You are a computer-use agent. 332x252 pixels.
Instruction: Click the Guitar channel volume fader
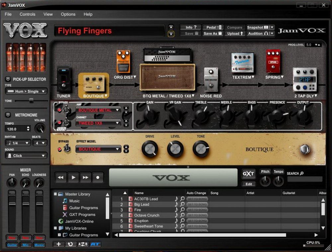(12, 204)
